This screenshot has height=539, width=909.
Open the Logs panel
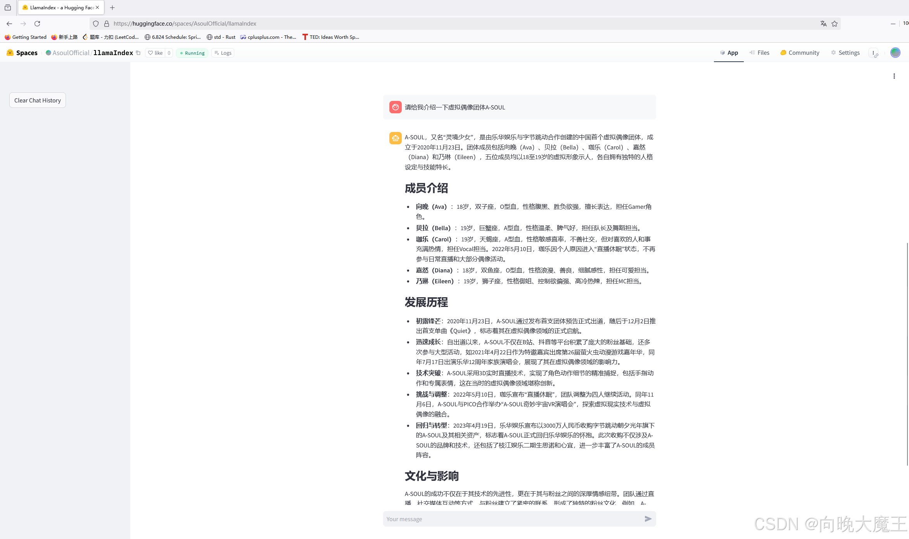tap(223, 53)
